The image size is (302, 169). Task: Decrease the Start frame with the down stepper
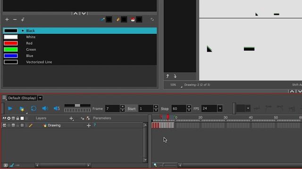point(156,110)
